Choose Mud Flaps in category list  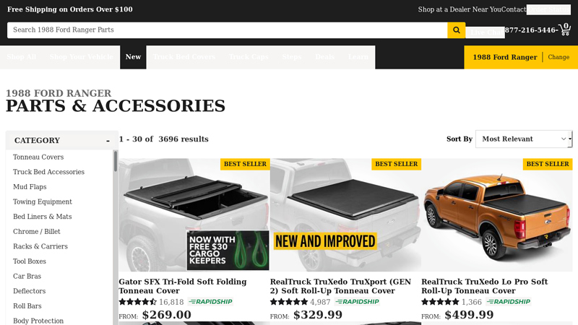pos(30,187)
